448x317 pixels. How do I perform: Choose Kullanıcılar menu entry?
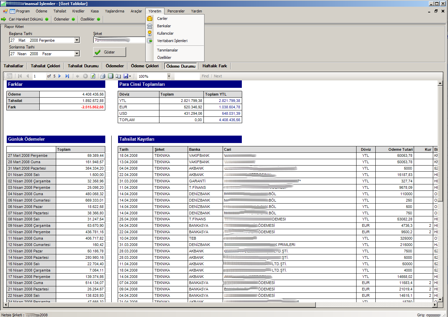pos(165,33)
